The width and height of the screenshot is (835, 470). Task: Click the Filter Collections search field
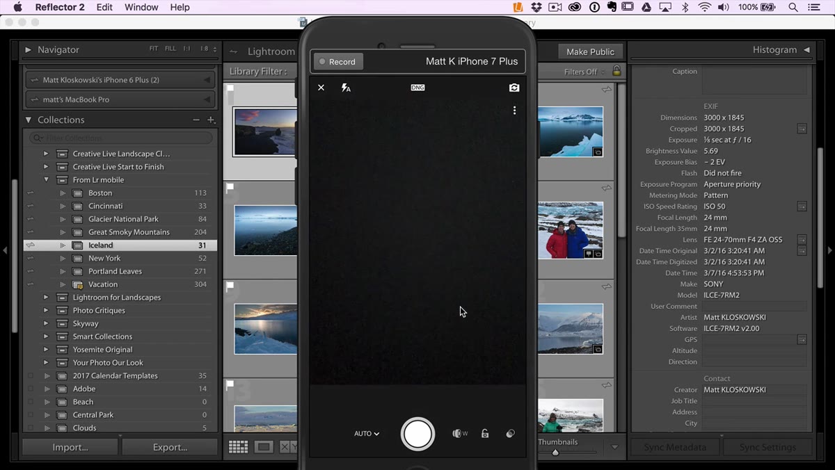tap(120, 138)
